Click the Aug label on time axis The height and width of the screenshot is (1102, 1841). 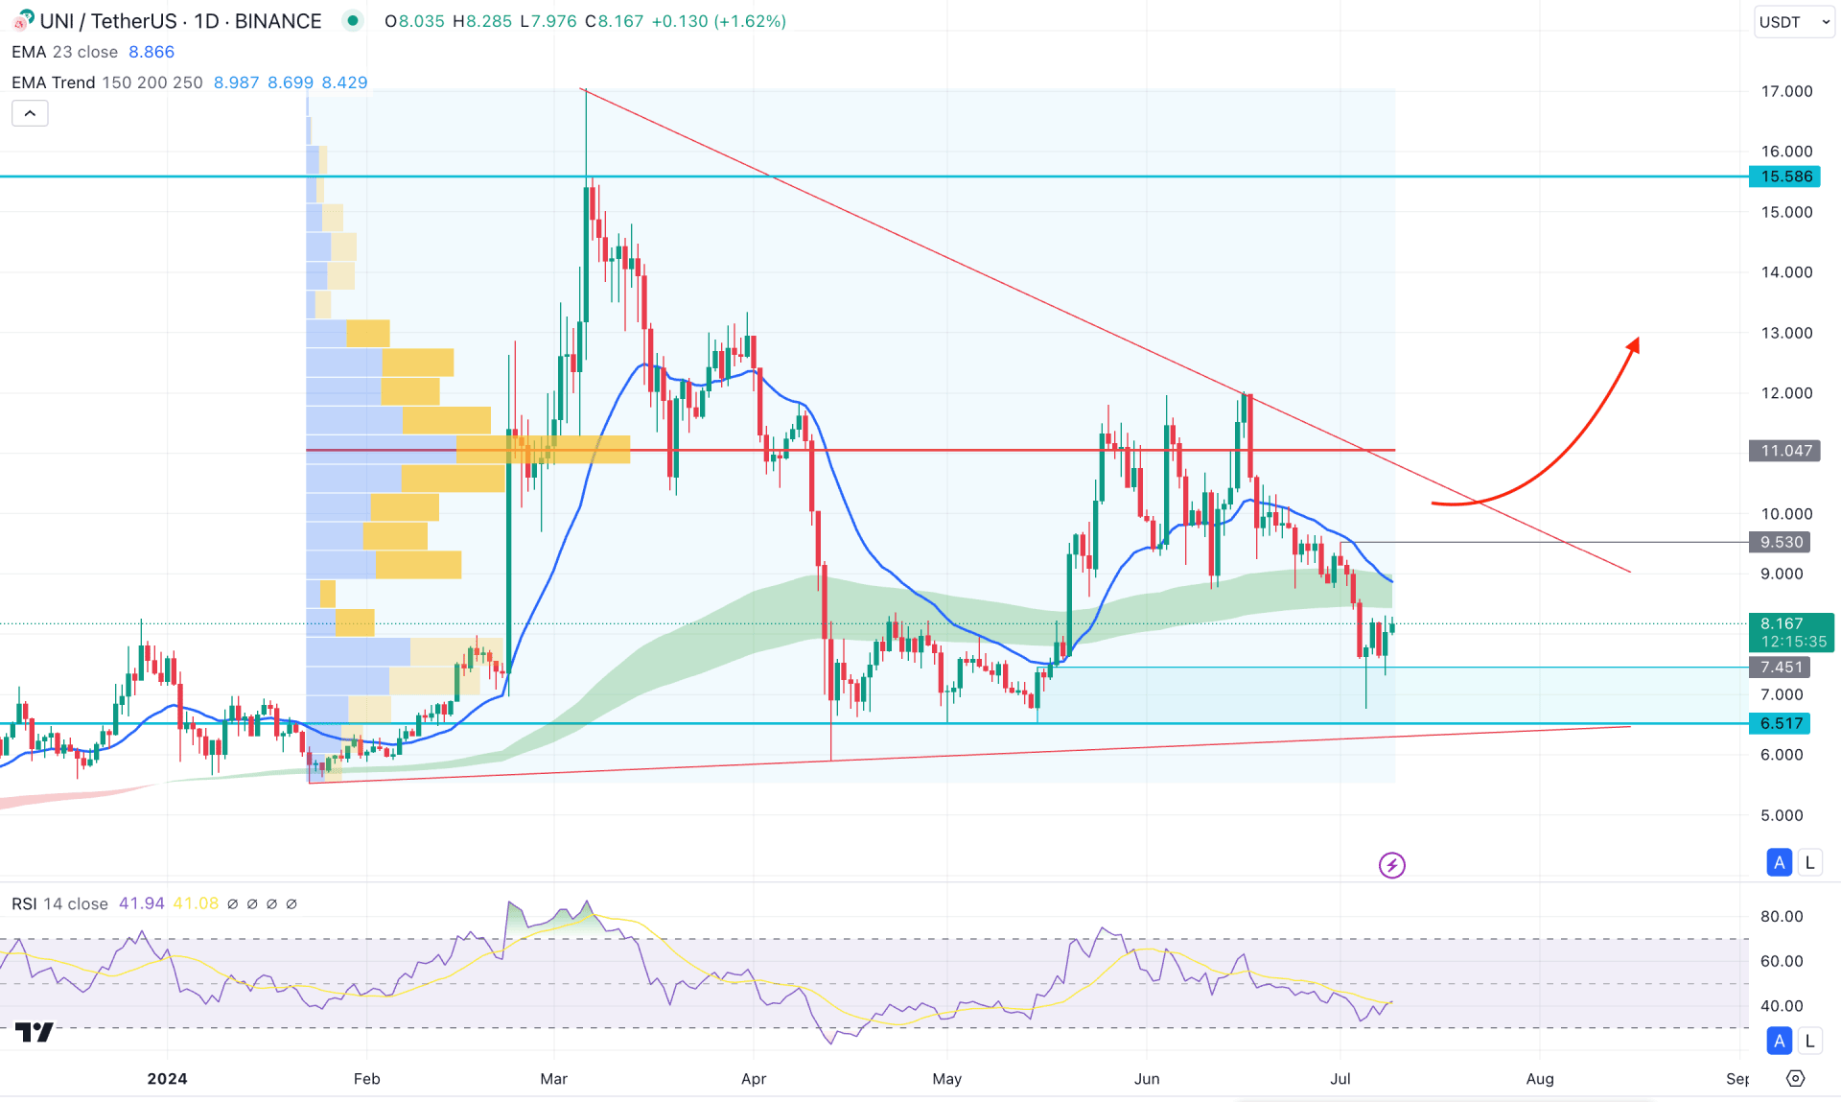(x=1540, y=1079)
